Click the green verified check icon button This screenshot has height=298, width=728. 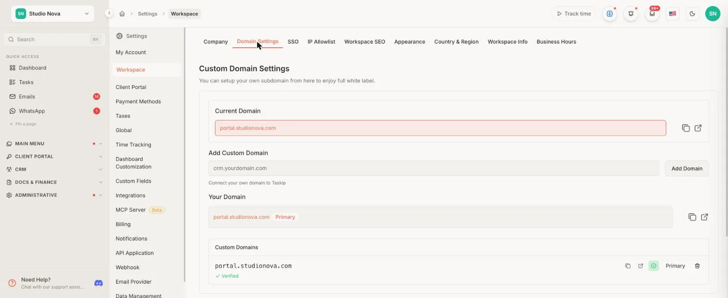click(x=654, y=266)
